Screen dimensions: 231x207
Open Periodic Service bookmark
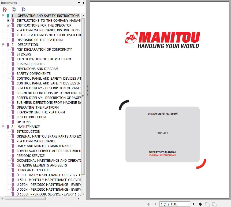pos(31,156)
